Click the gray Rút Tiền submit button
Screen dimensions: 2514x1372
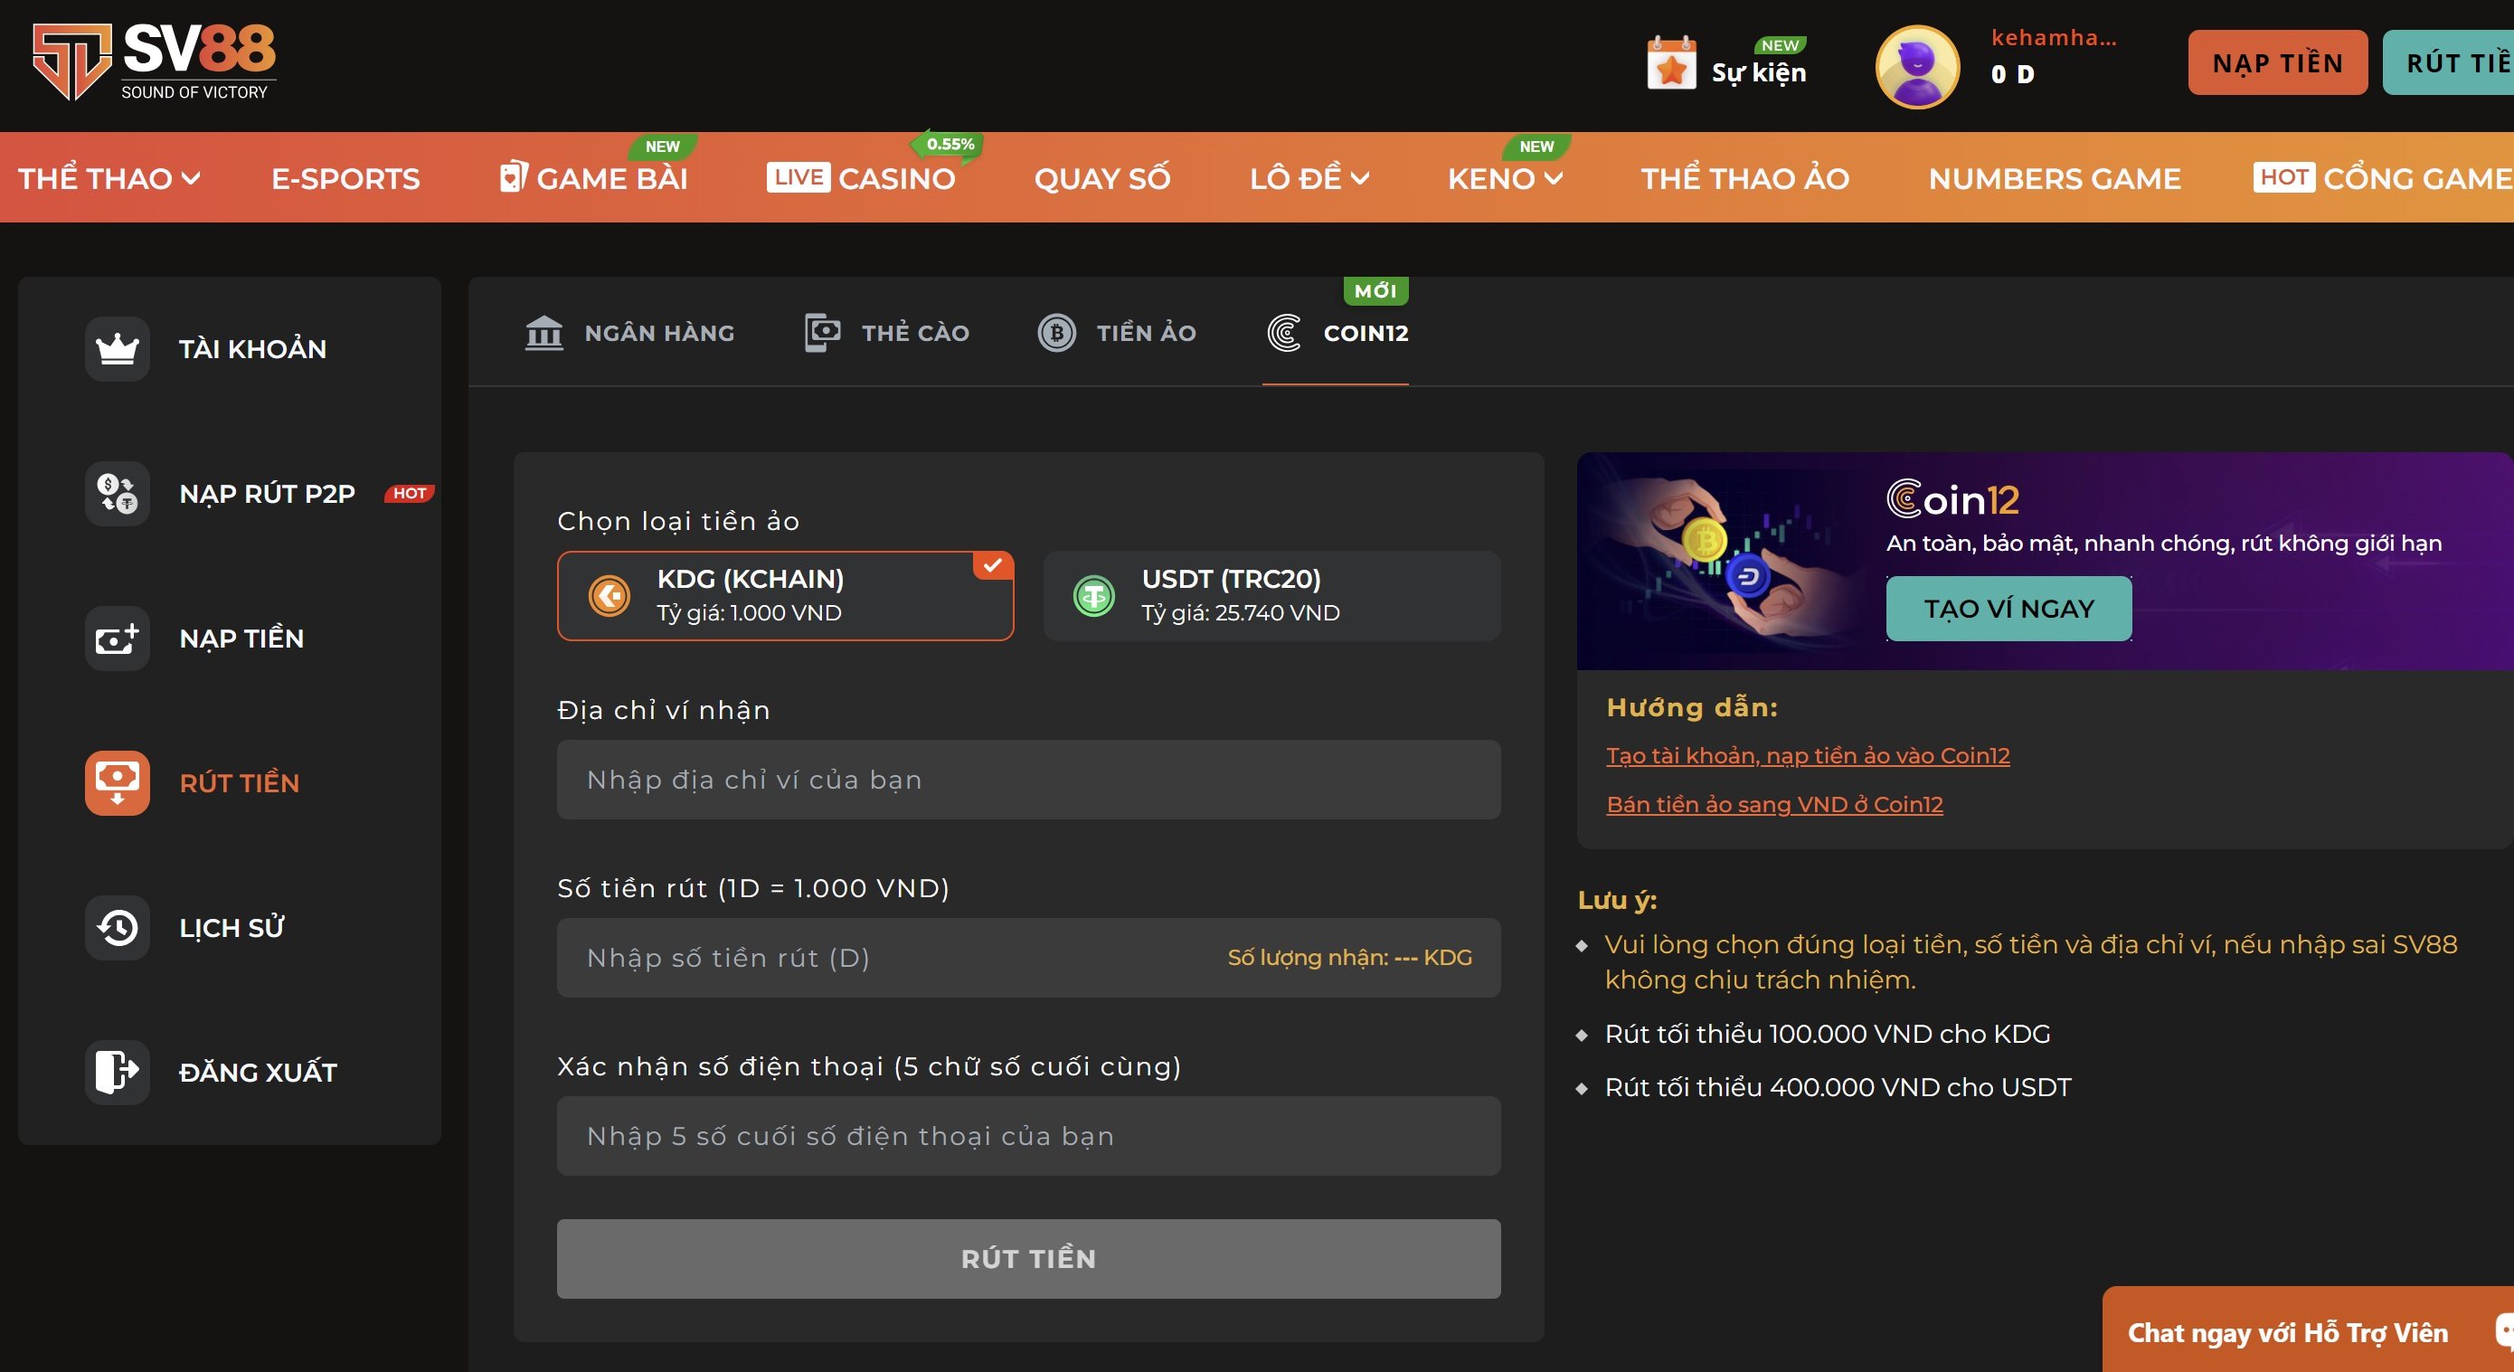1028,1258
